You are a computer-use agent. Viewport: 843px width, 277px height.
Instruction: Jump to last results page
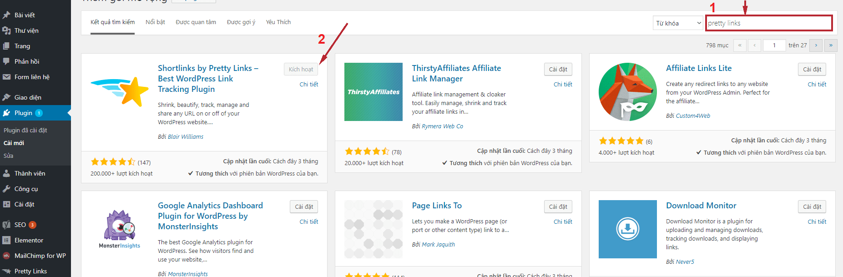pos(831,45)
